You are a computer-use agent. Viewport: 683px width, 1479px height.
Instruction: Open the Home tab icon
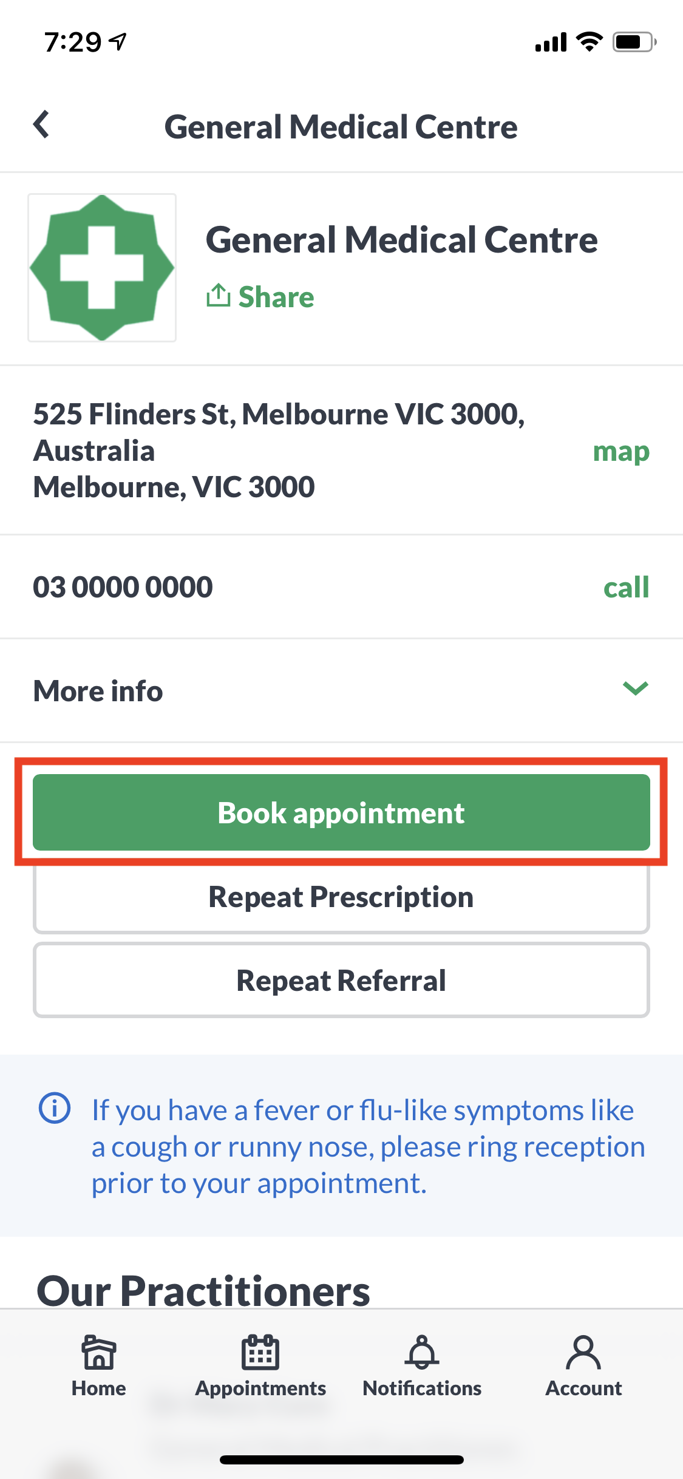point(98,1352)
